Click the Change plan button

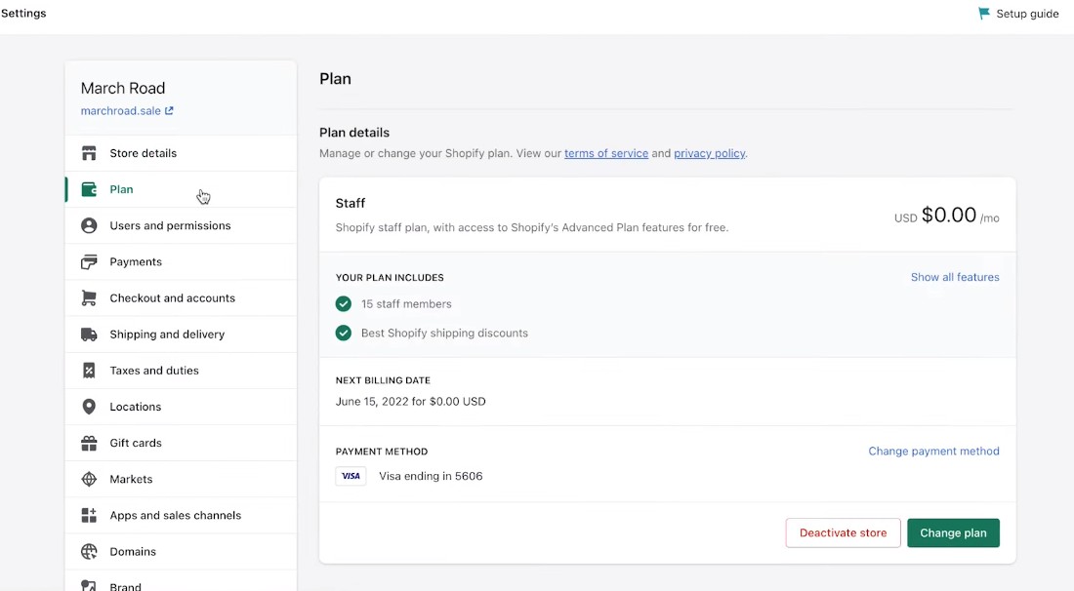tap(954, 532)
